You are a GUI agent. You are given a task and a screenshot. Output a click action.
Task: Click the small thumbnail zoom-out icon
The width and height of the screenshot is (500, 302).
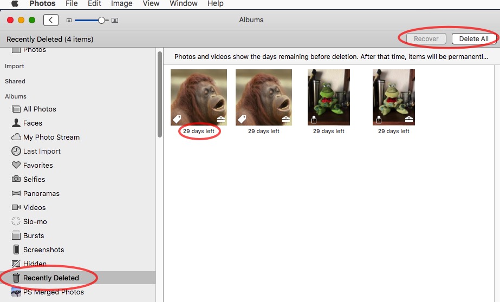point(69,21)
